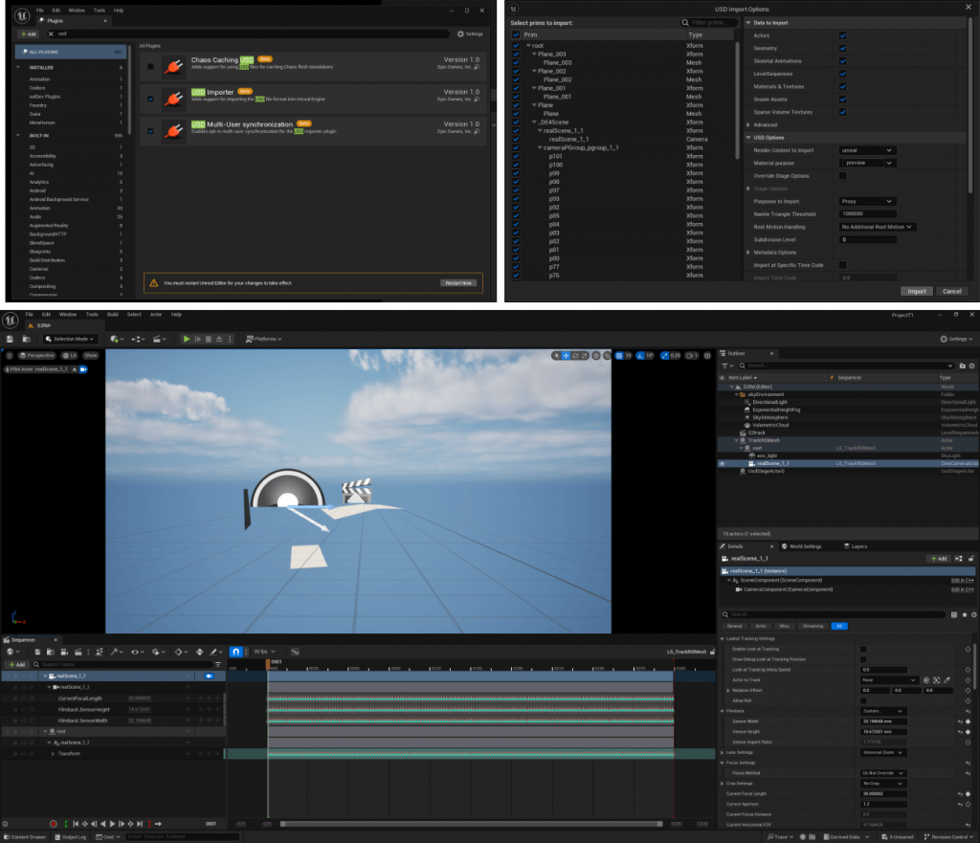Image resolution: width=980 pixels, height=843 pixels.
Task: Click the Outliner create folder icon
Action: click(x=963, y=366)
